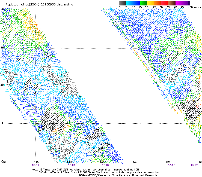The width and height of the screenshot is (202, 177).
Task: Click the "20" label under the color scale
Action: tap(147, 7)
